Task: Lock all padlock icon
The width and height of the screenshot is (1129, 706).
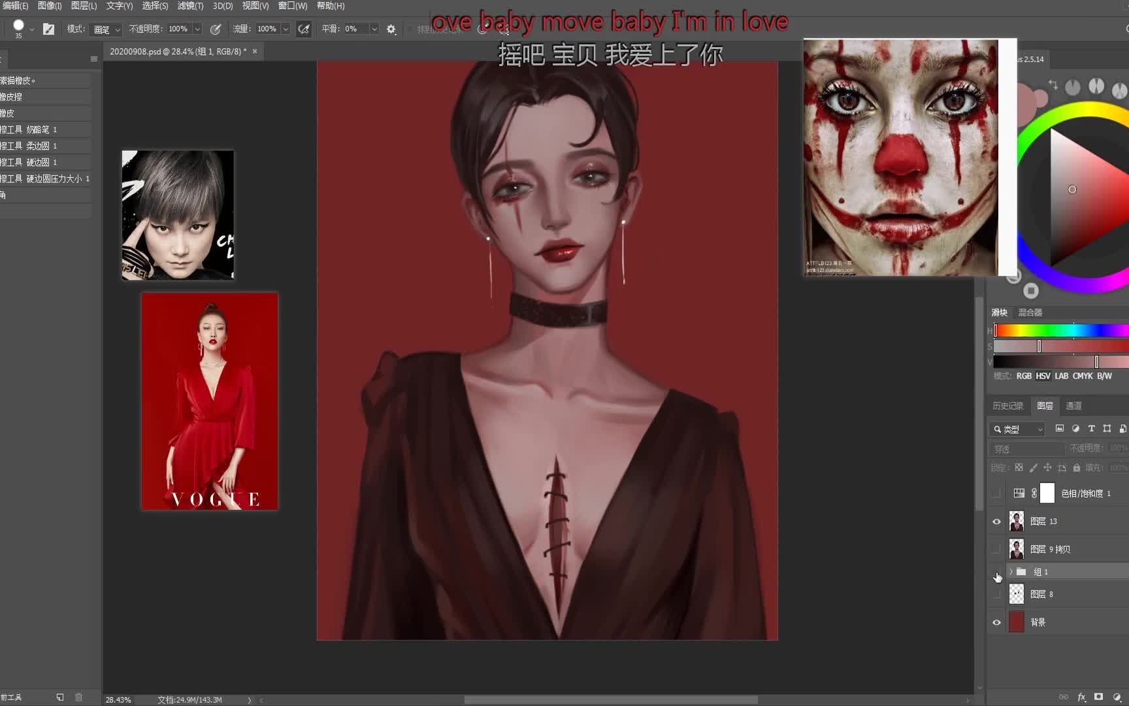Action: pyautogui.click(x=1077, y=467)
